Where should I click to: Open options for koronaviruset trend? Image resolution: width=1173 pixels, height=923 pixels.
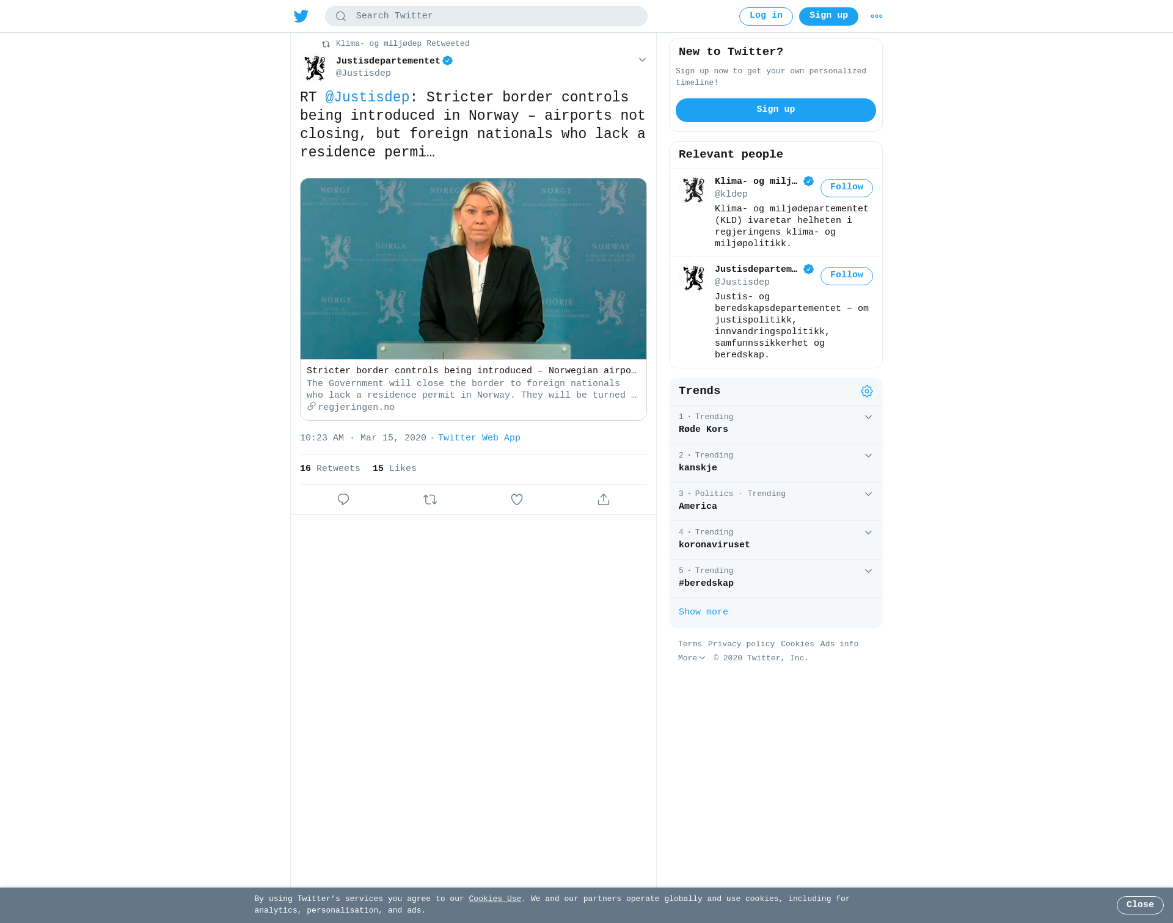[x=868, y=533]
